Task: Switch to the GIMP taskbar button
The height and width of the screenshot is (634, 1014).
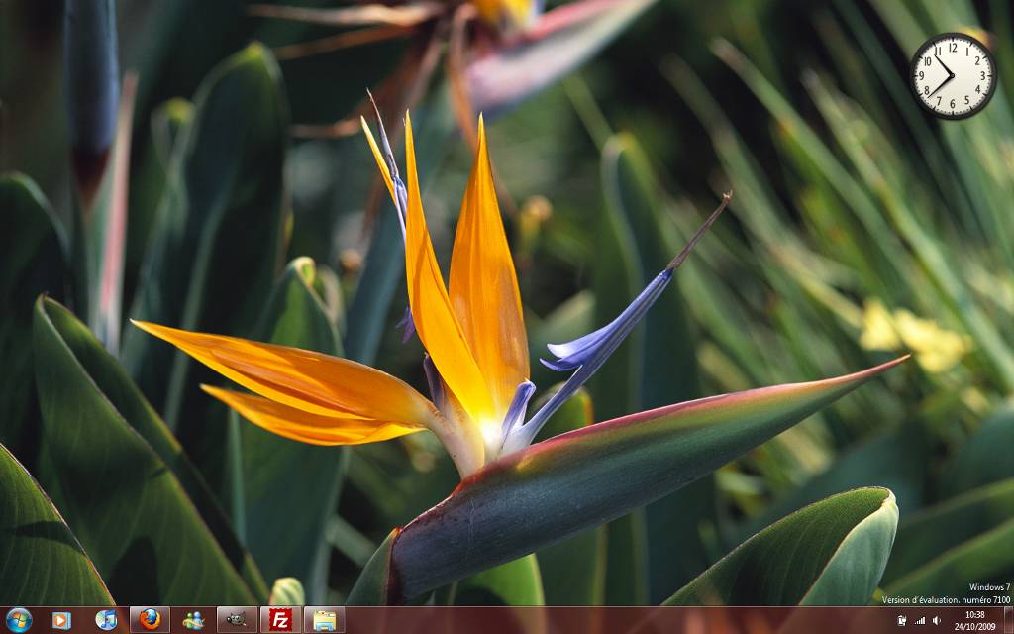Action: [x=237, y=620]
